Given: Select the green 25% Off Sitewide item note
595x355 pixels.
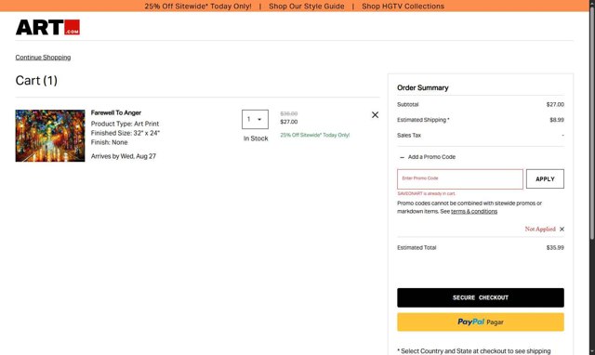Looking at the screenshot, I should [x=315, y=135].
